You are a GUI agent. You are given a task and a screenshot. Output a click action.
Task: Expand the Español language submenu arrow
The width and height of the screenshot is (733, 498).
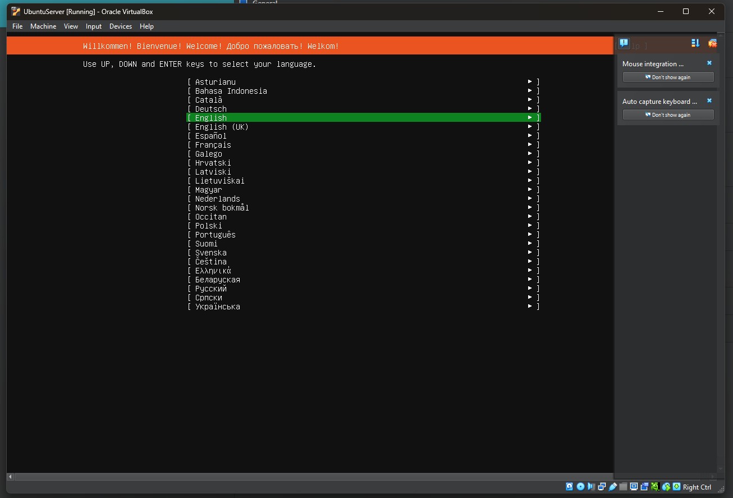(529, 135)
